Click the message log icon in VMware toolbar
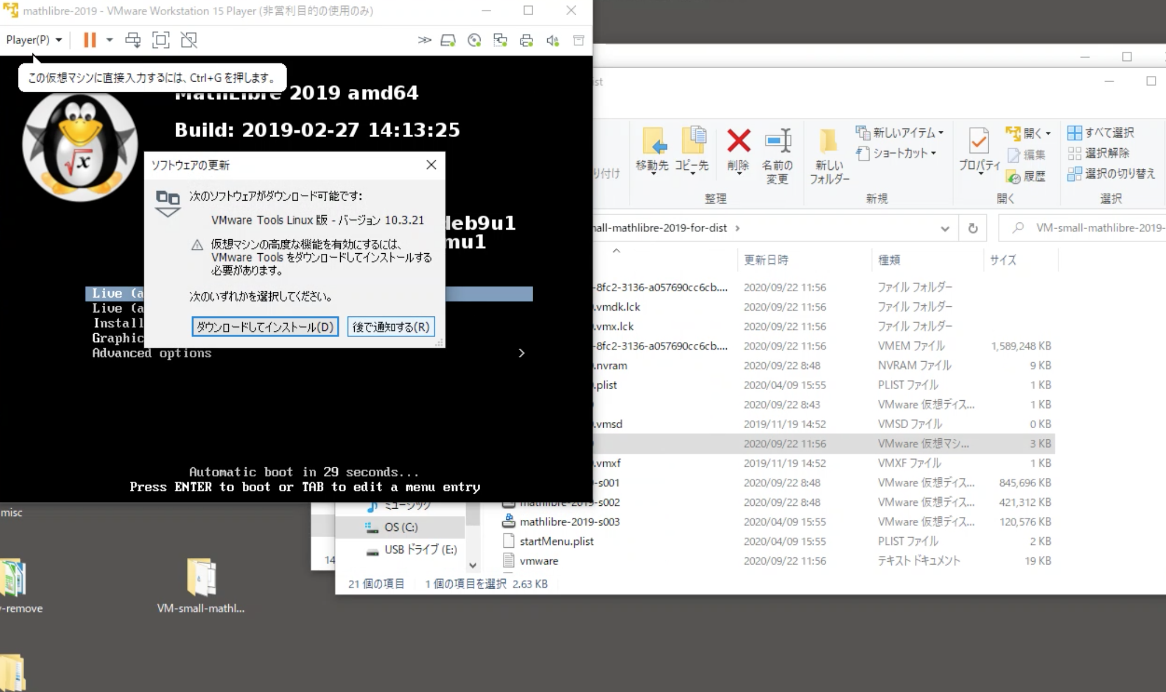The image size is (1166, 692). click(579, 40)
